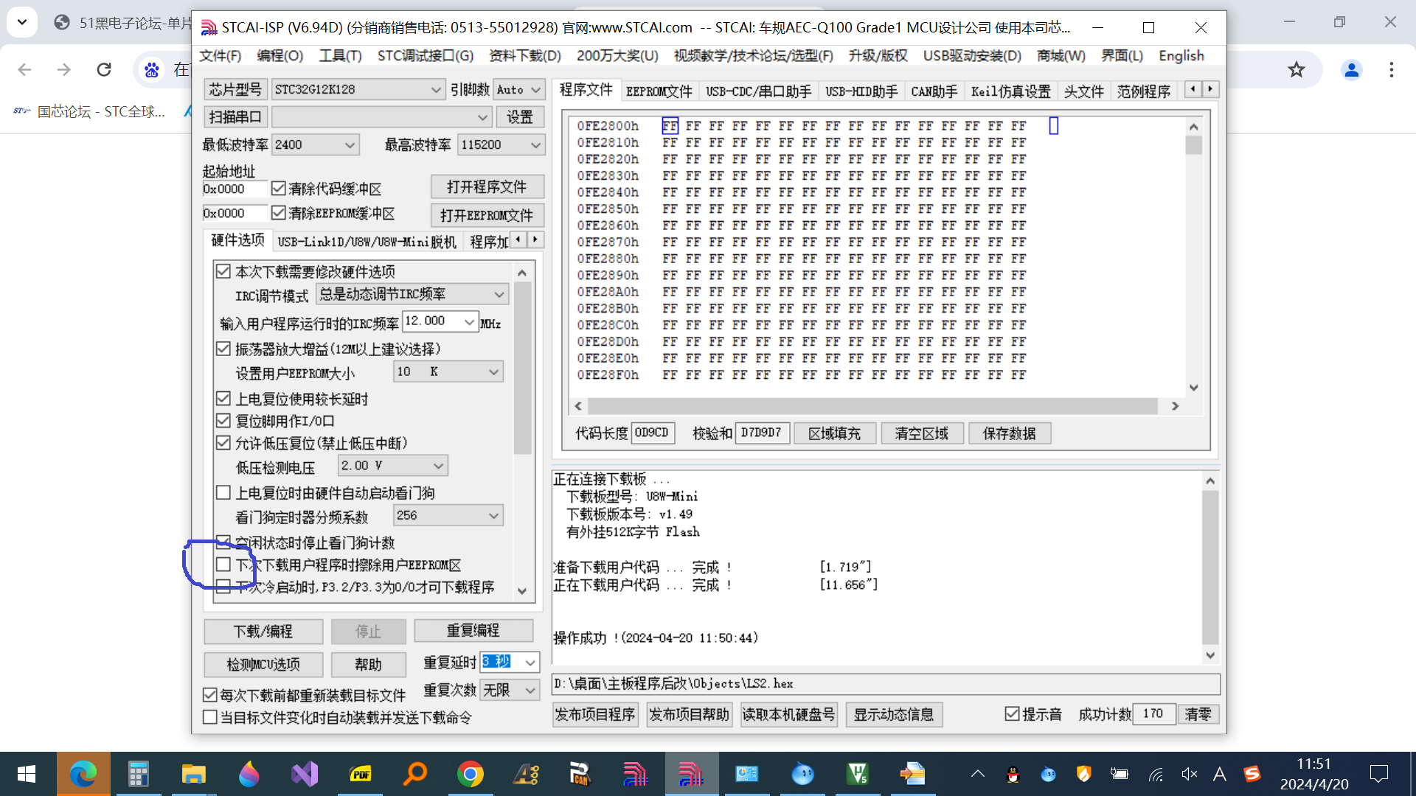Open 用户EEPROM大小 10K dropdown

point(448,371)
